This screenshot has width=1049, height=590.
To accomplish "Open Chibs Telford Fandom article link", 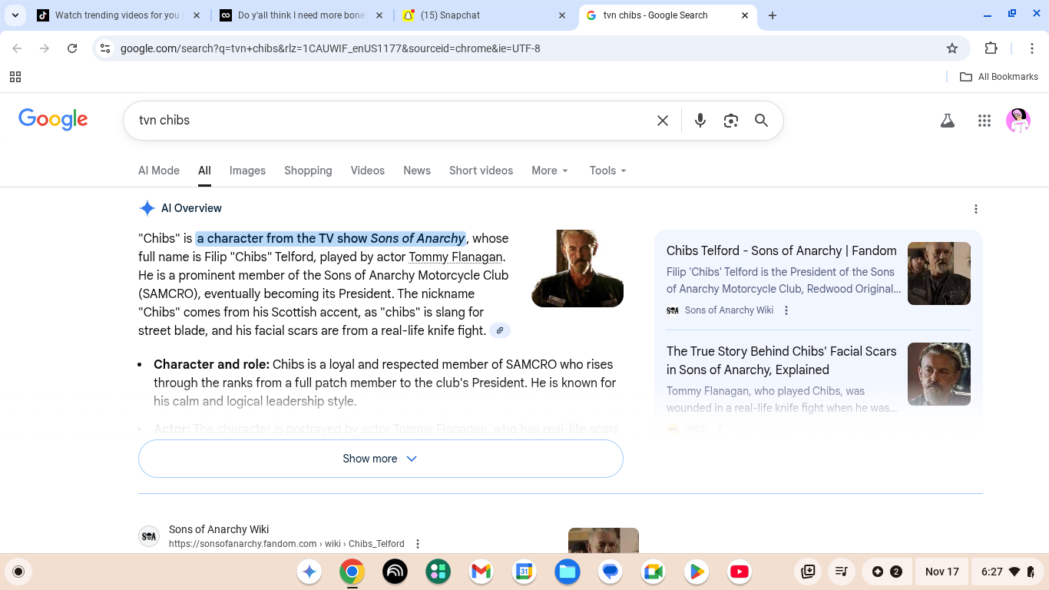I will click(781, 250).
